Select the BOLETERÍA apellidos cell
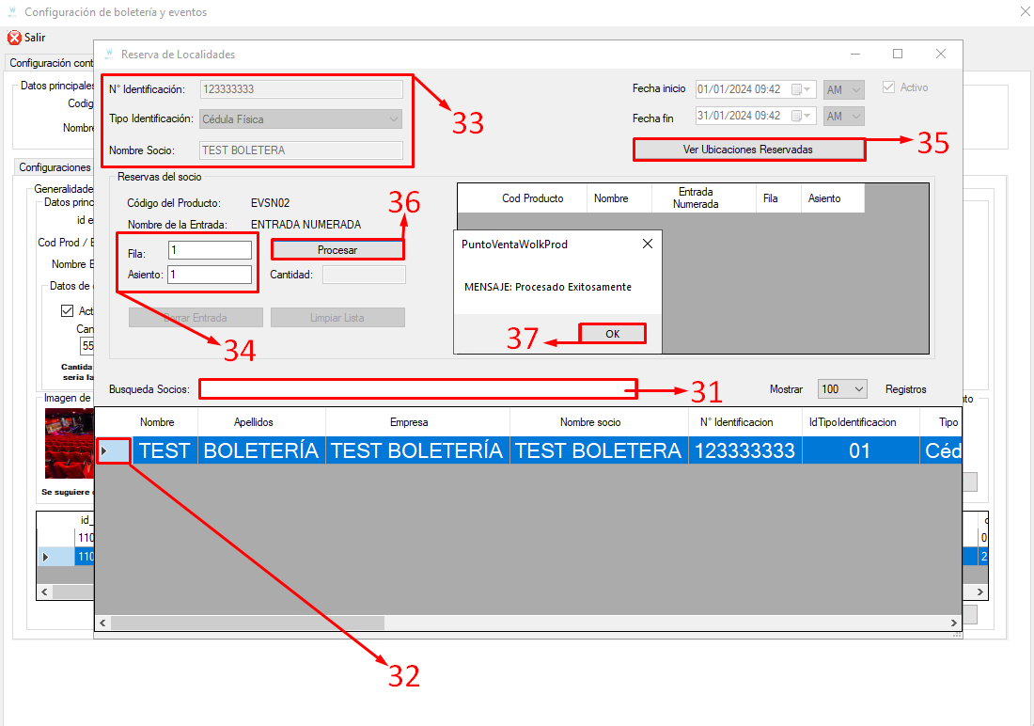The image size is (1034, 726). tap(261, 450)
